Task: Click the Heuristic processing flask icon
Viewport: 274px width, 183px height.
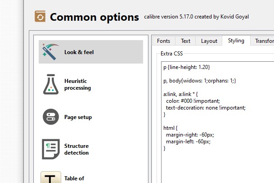Action: point(51,84)
